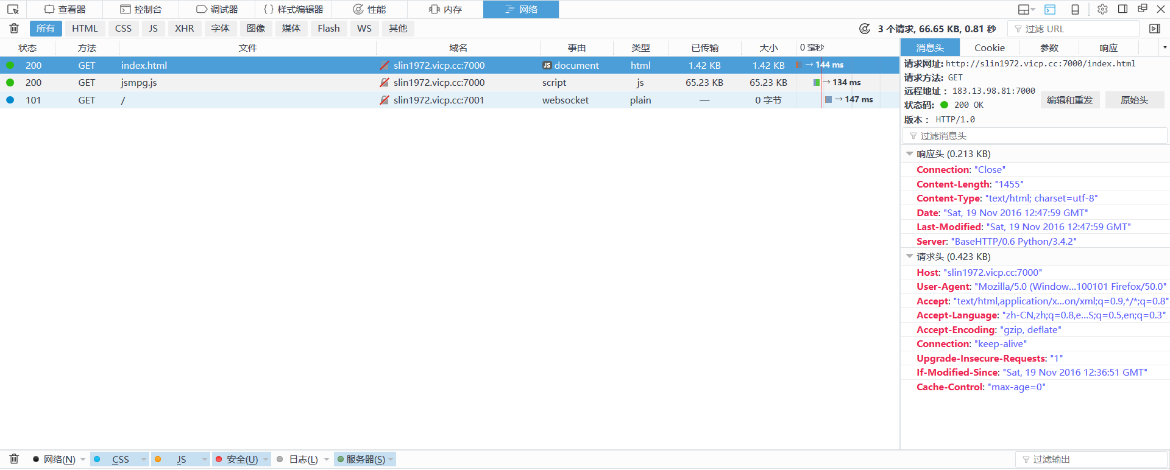Activate the element picker icon
Screen dimensions: 1170x470
point(13,9)
